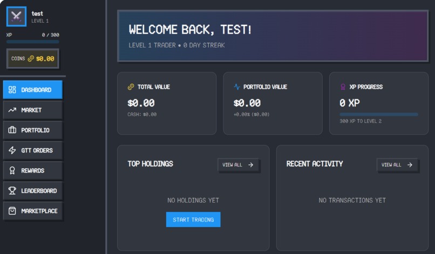
Task: Click 'LEVEL 1 TRADER • 0 DAY STREAK' text
Action: click(176, 45)
